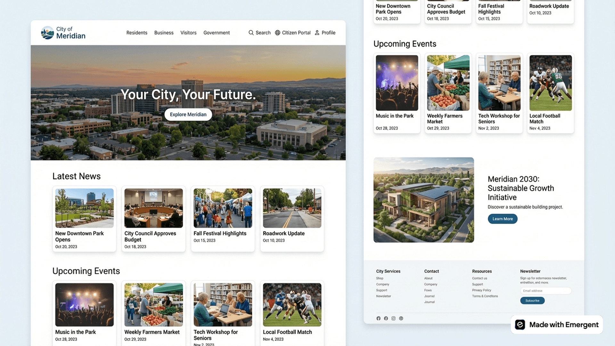615x346 pixels.
Task: Click the second circular social icon in footer
Action: pos(386,318)
